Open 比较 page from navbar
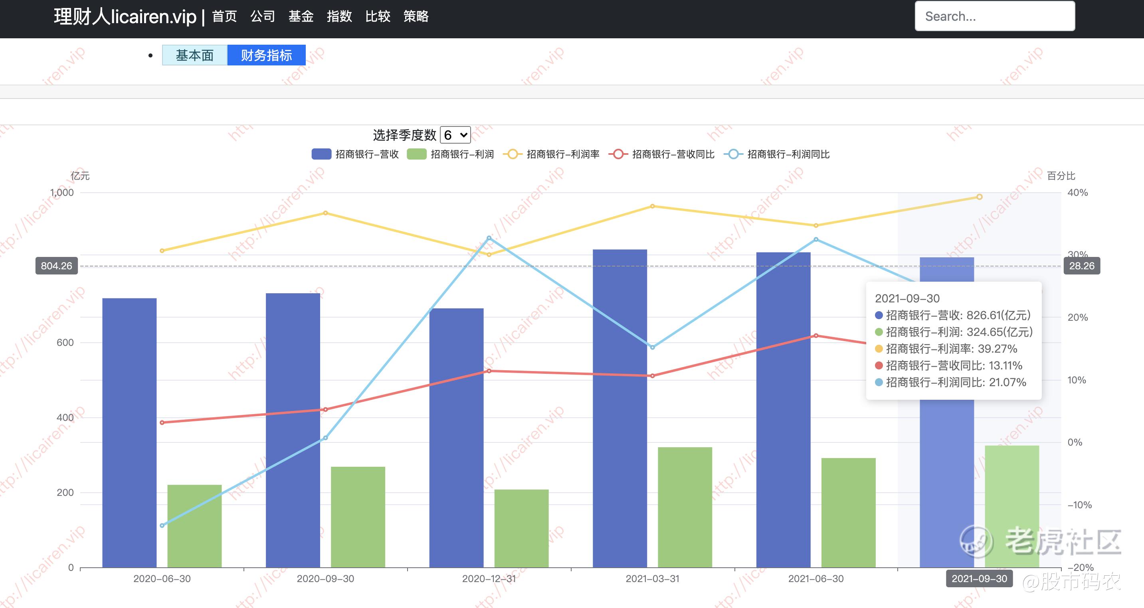 pos(378,16)
